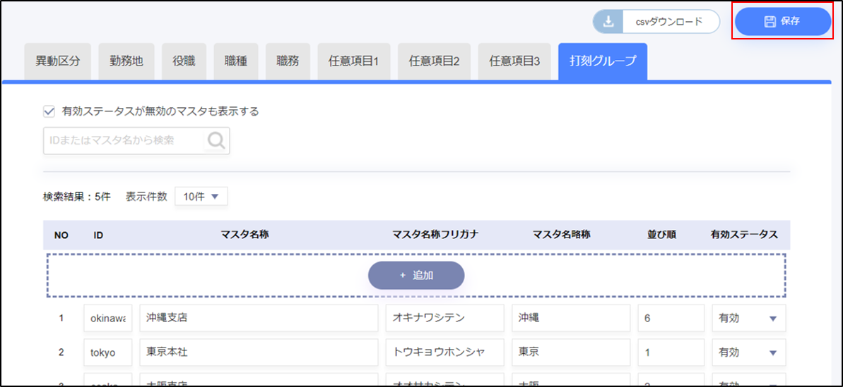
Task: Click the magnifying glass search icon
Action: tap(216, 141)
